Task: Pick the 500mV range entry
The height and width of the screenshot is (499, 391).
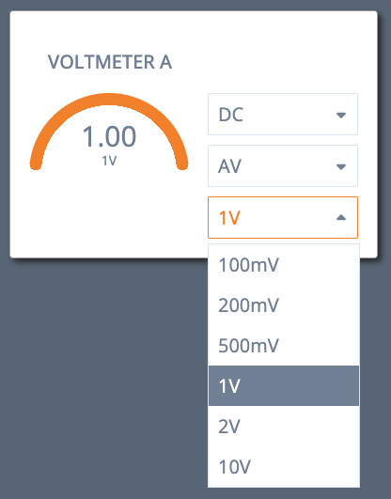Action: [284, 346]
